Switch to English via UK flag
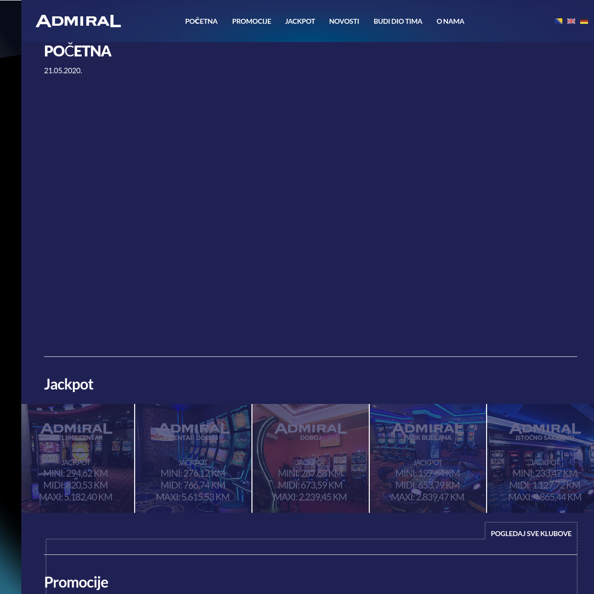The height and width of the screenshot is (594, 594). [x=571, y=21]
